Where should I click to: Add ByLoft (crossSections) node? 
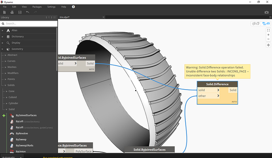click(28, 121)
